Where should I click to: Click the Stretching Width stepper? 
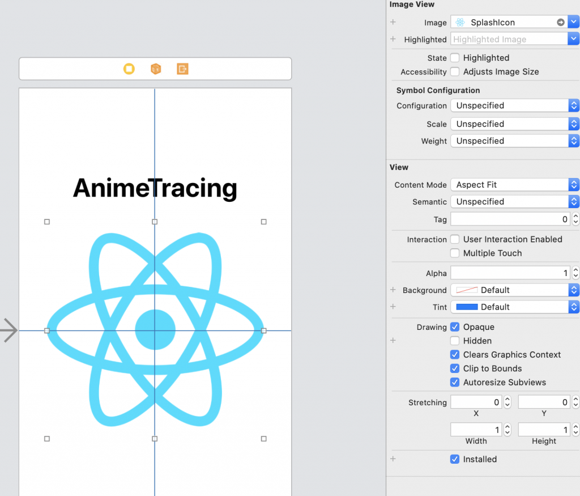(x=507, y=430)
